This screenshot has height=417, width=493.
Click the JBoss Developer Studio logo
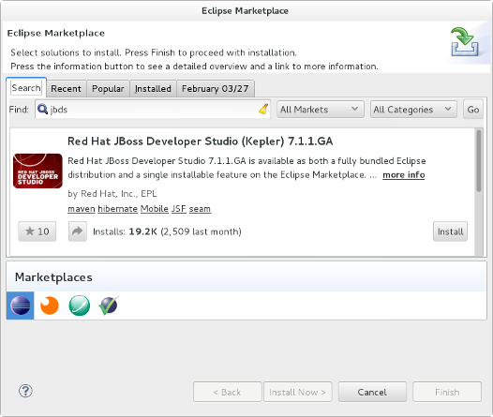click(x=37, y=171)
